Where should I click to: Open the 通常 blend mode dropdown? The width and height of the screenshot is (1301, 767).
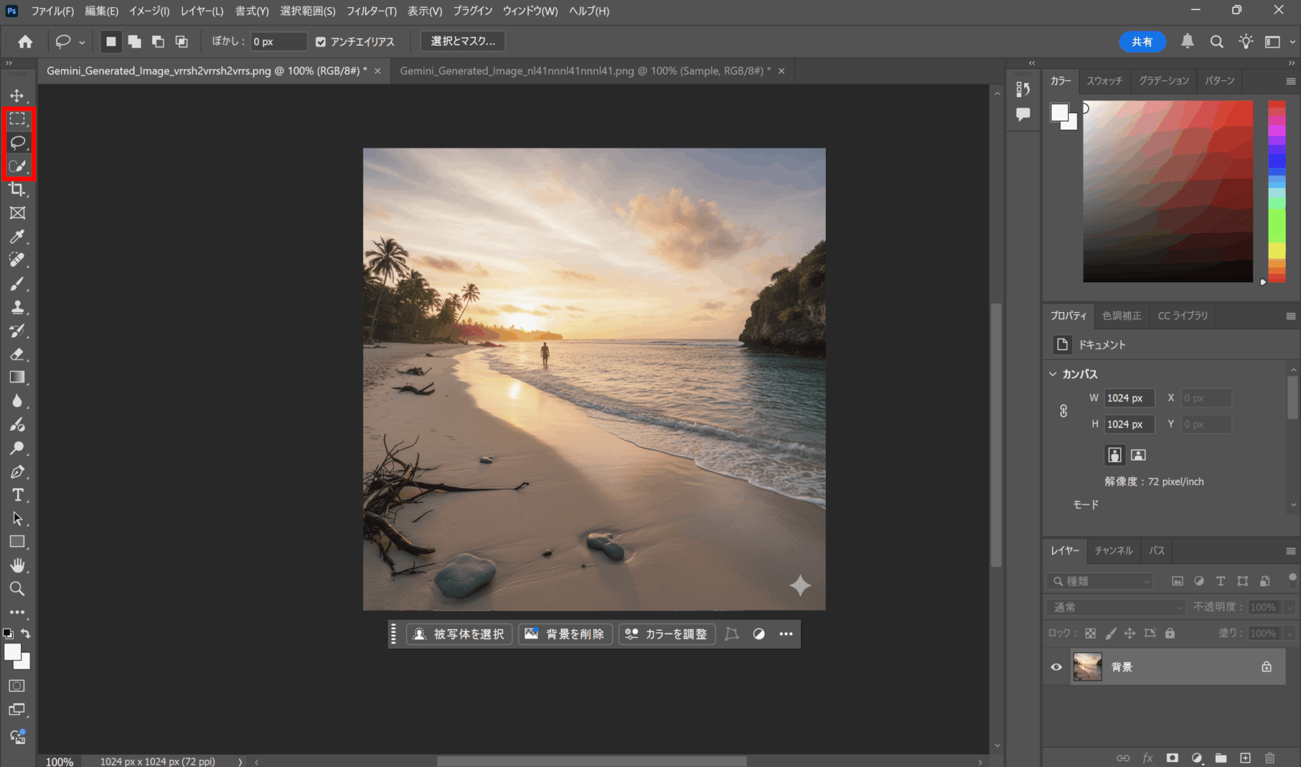pyautogui.click(x=1116, y=607)
